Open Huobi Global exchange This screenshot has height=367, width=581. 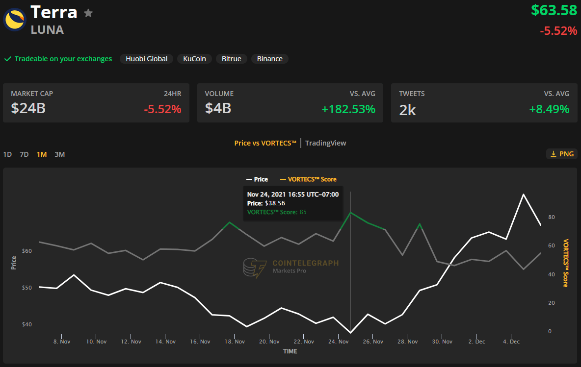(146, 59)
